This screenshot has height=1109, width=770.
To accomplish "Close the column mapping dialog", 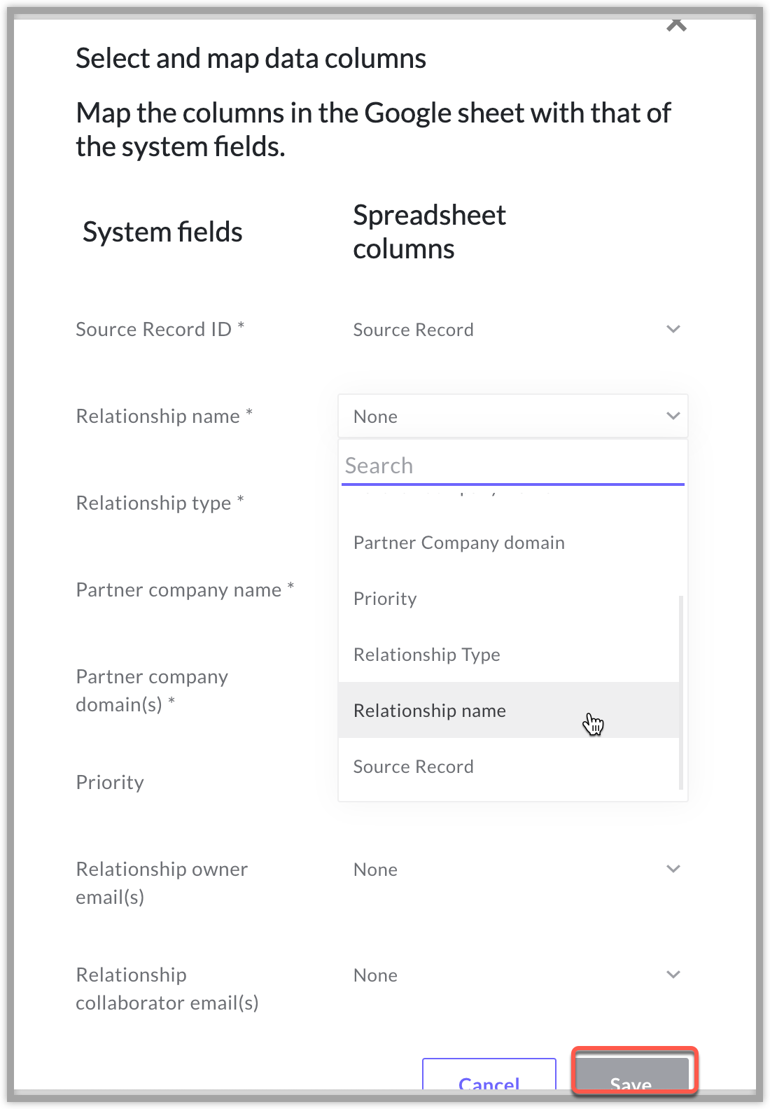I will point(676,25).
